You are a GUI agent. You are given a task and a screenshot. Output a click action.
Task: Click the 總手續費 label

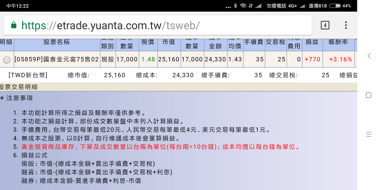pyautogui.click(x=215, y=75)
